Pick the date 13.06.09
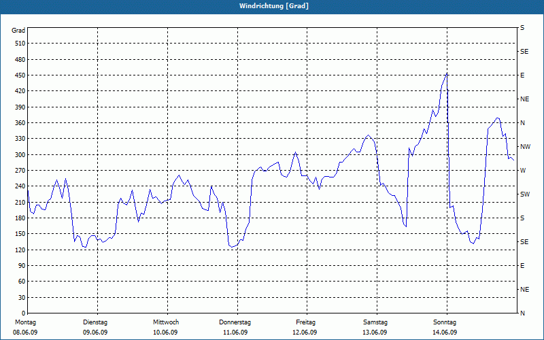The image size is (544, 340). tap(375, 333)
